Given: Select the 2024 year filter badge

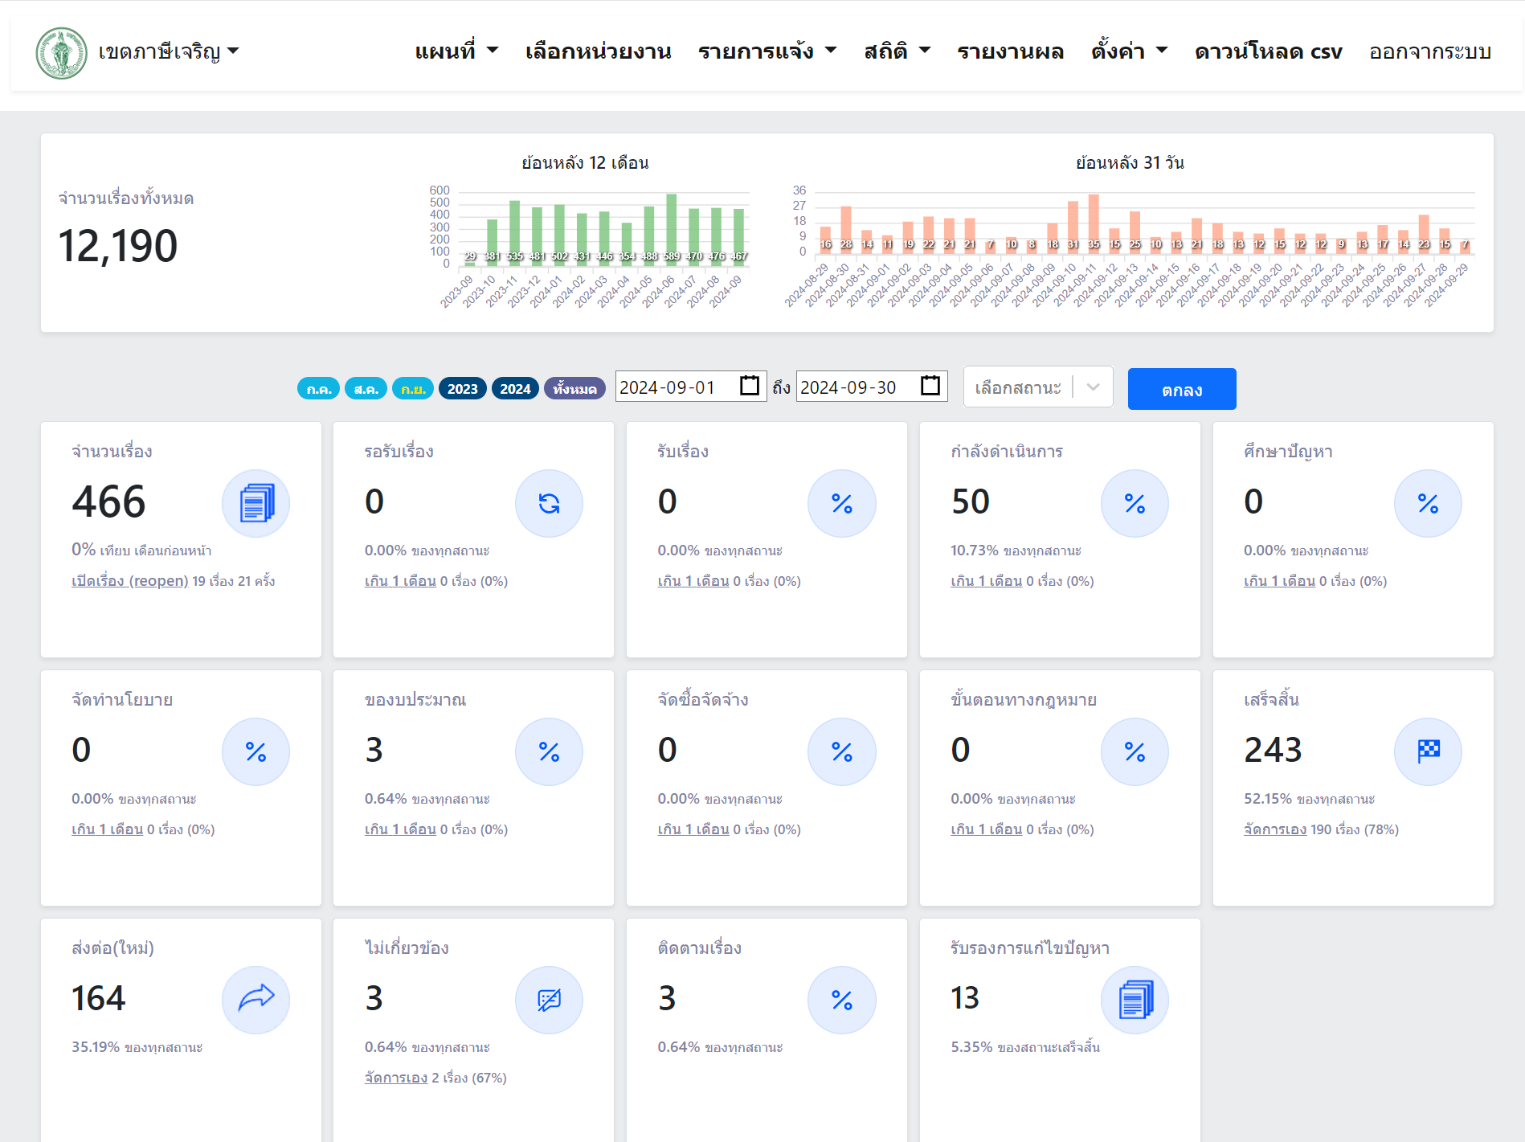Looking at the screenshot, I should pos(515,389).
